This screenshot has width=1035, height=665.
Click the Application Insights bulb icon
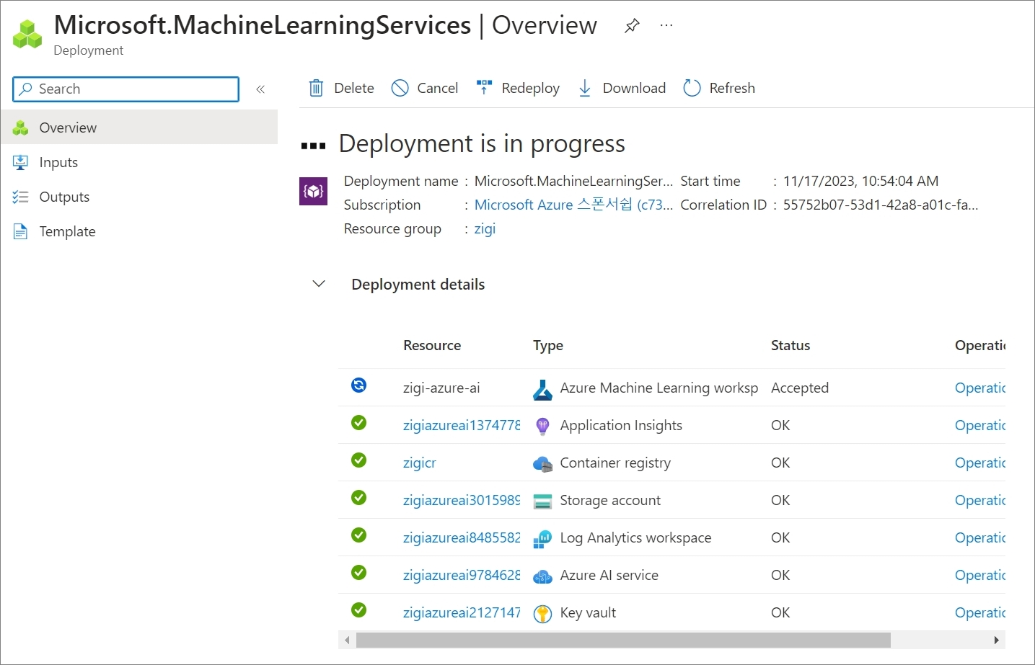click(x=542, y=427)
